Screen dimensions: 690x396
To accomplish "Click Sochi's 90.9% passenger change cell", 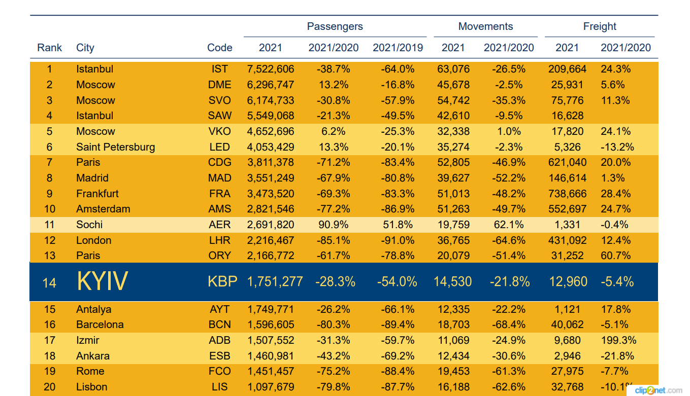I will point(333,225).
